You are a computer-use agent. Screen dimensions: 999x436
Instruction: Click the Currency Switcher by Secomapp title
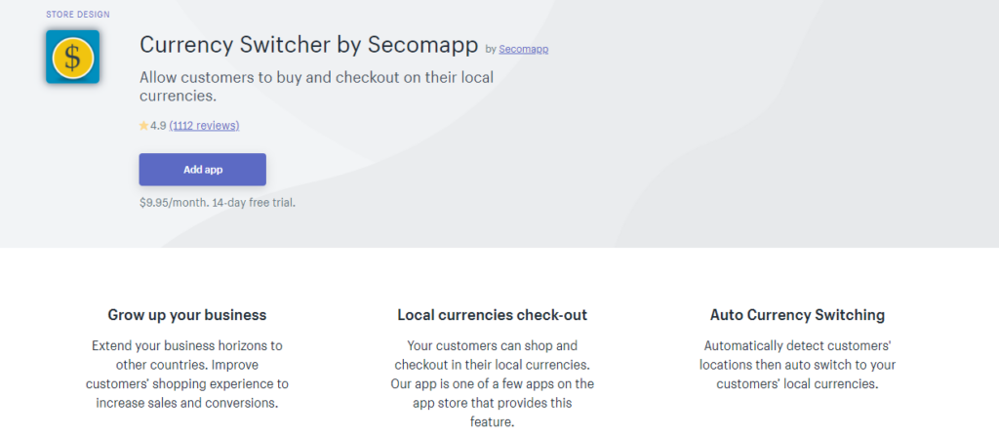pos(309,45)
